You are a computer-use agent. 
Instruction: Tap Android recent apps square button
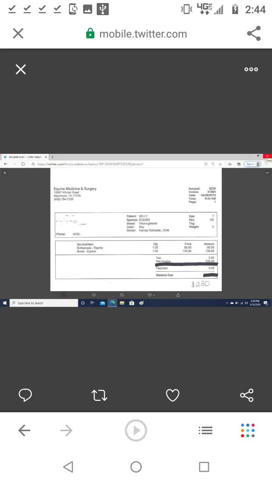pos(204,467)
